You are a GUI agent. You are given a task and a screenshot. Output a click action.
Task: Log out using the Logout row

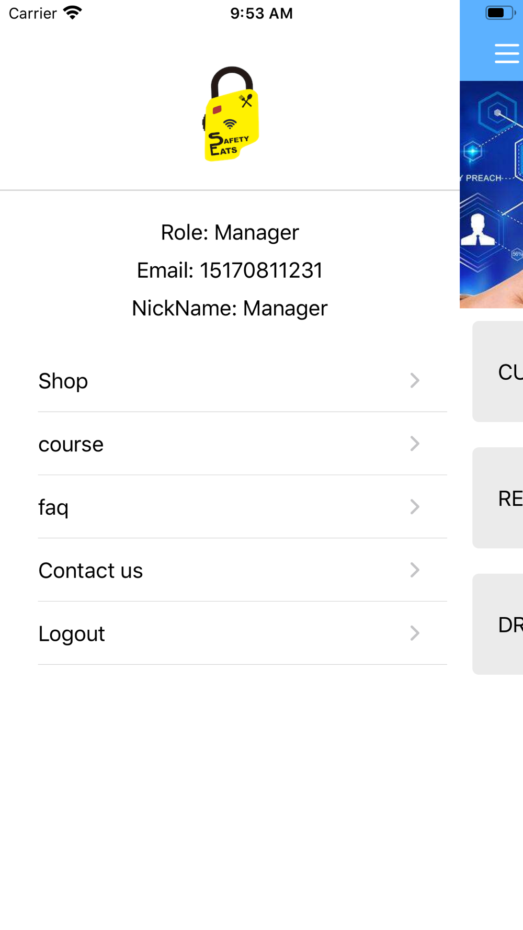coord(243,633)
